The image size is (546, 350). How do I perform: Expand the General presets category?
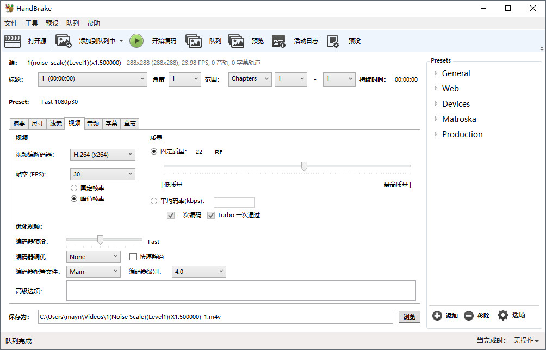point(436,73)
